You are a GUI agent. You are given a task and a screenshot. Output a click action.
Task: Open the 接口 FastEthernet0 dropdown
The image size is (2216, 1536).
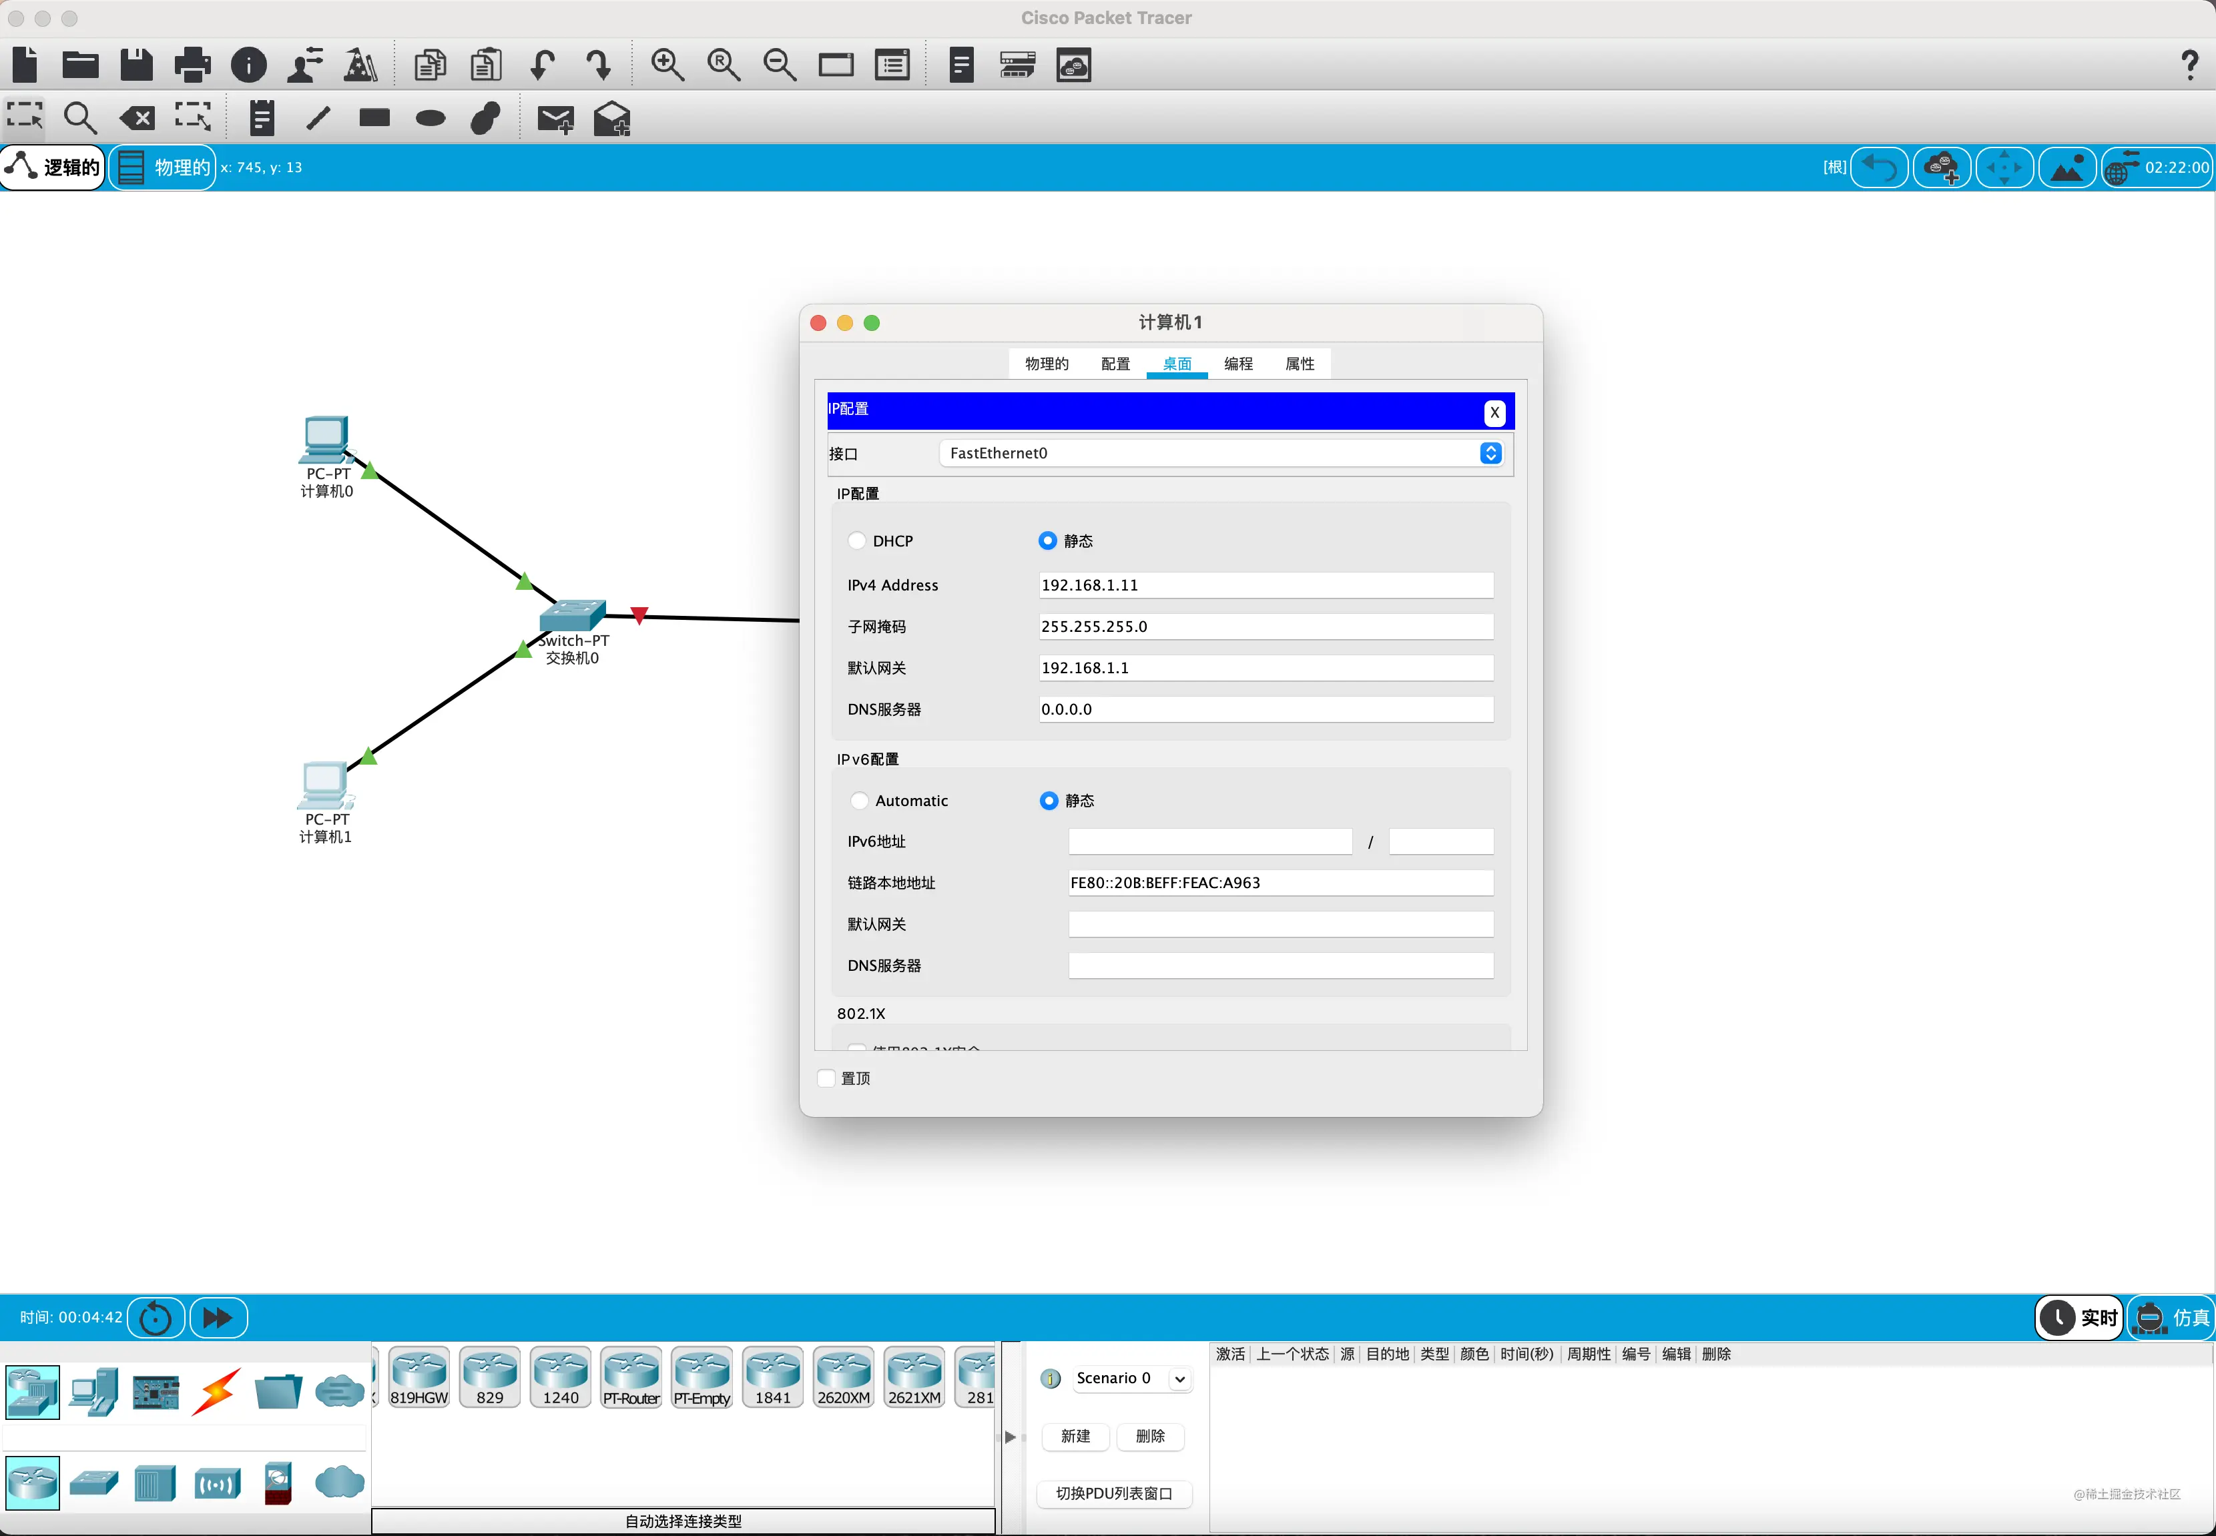tap(1221, 453)
